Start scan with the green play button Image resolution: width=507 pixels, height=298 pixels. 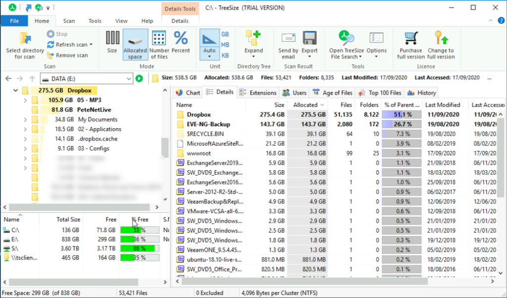click(140, 78)
